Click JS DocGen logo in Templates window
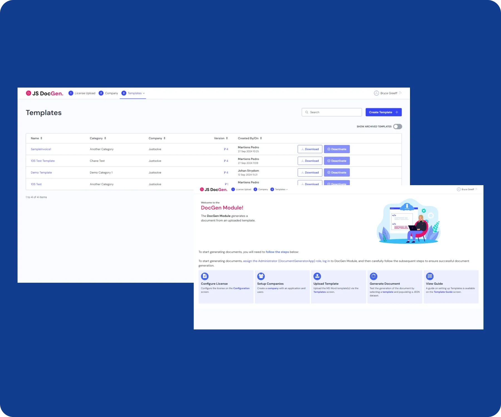 pyautogui.click(x=45, y=93)
